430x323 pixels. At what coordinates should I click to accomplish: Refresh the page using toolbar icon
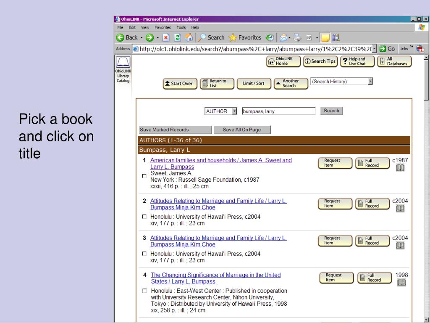[x=178, y=37]
